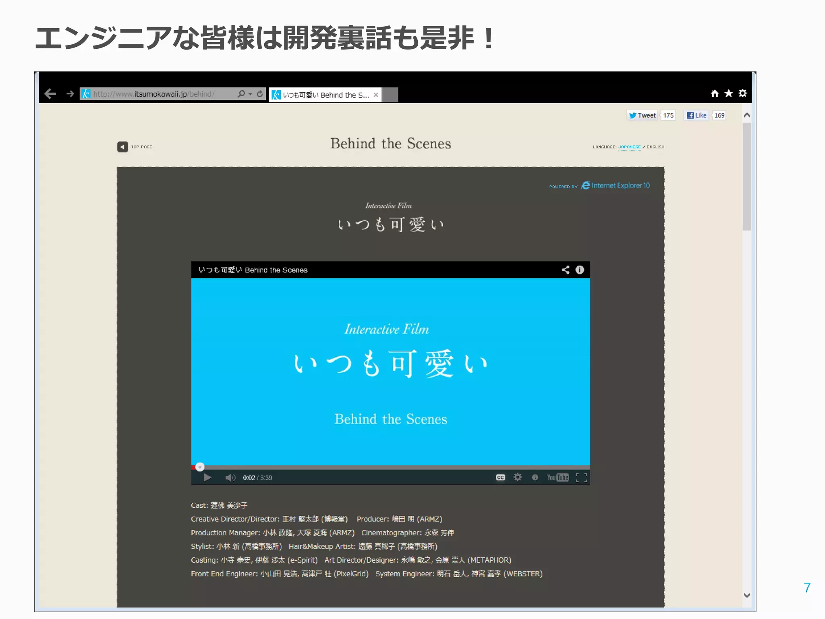Enter fullscreen video mode

581,478
